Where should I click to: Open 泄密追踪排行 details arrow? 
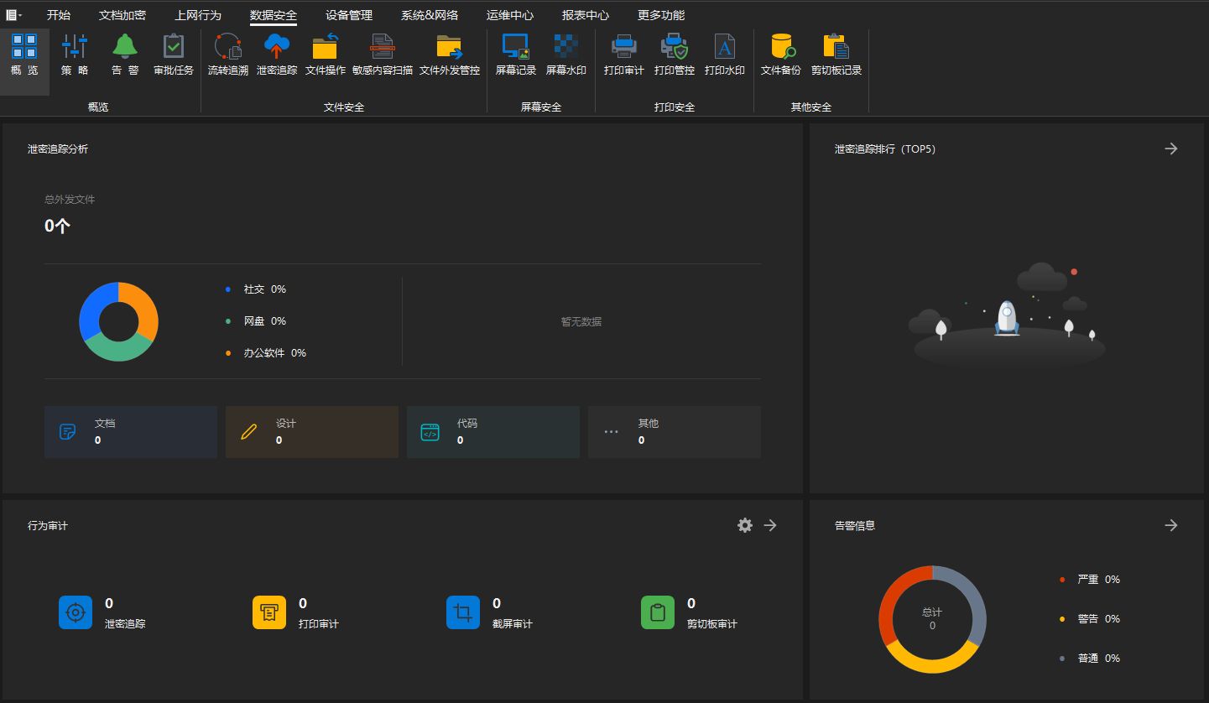[x=1171, y=148]
